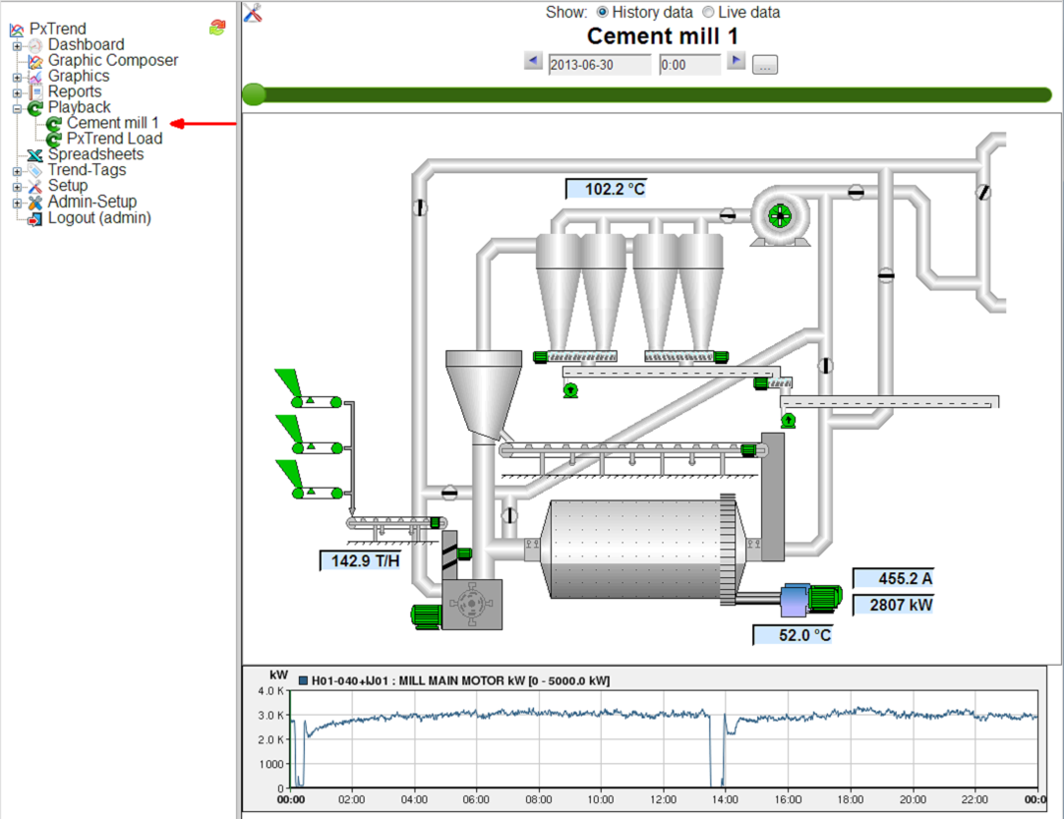Click the 2013-06-30 date field

pyautogui.click(x=599, y=65)
